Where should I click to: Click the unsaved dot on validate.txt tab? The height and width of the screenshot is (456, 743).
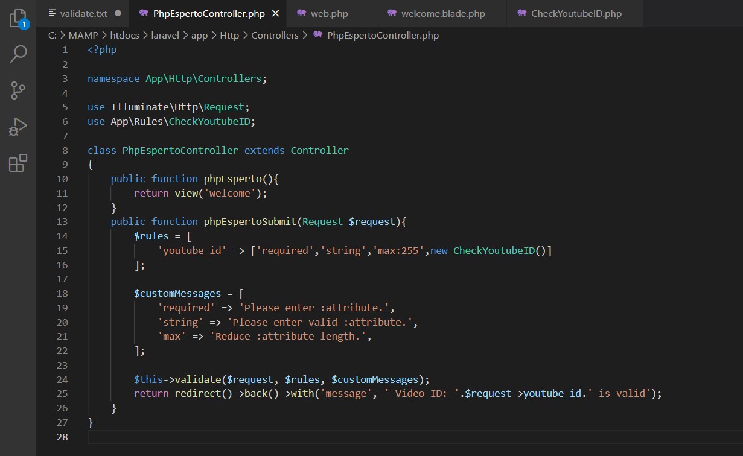[x=117, y=13]
